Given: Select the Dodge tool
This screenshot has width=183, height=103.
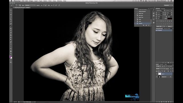Looking at the screenshot, I should [x=11, y=40].
